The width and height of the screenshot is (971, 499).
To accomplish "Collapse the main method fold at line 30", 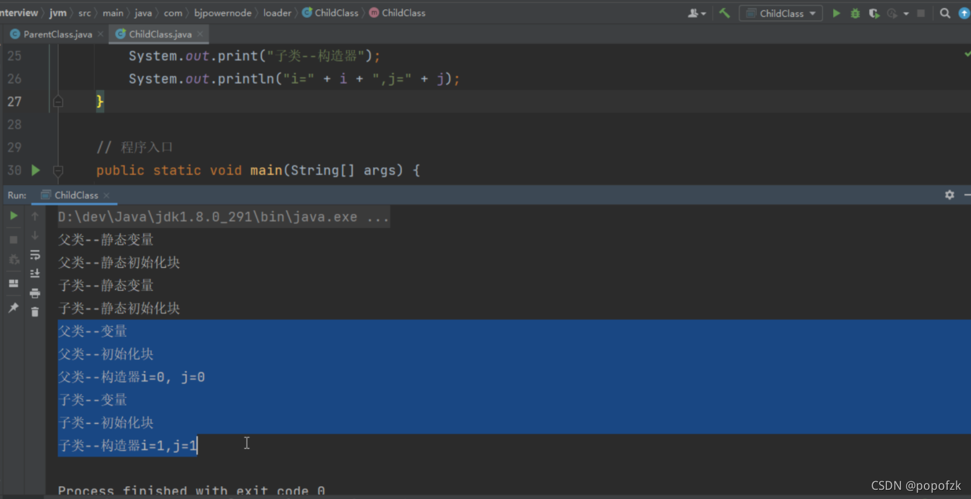I will pos(58,170).
